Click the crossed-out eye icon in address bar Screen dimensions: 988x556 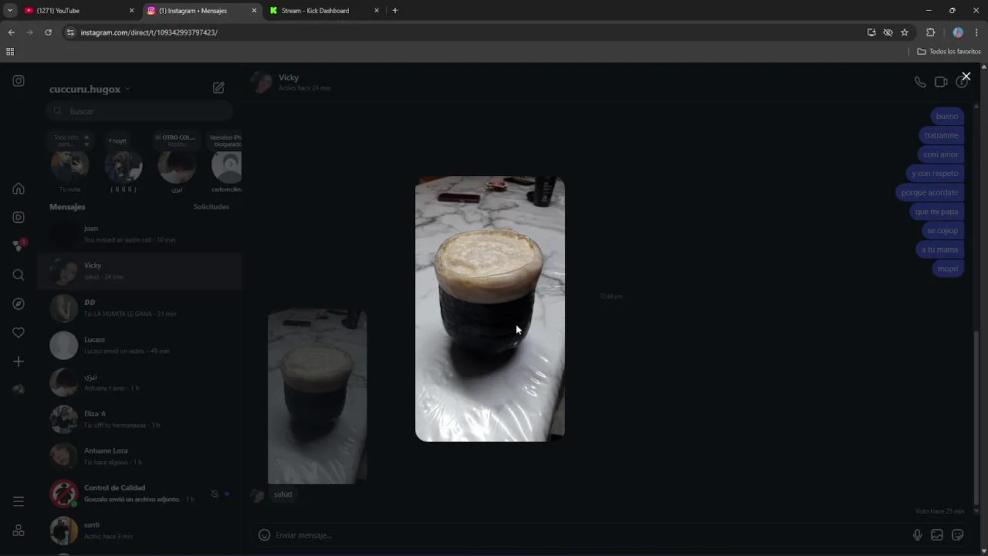888,32
